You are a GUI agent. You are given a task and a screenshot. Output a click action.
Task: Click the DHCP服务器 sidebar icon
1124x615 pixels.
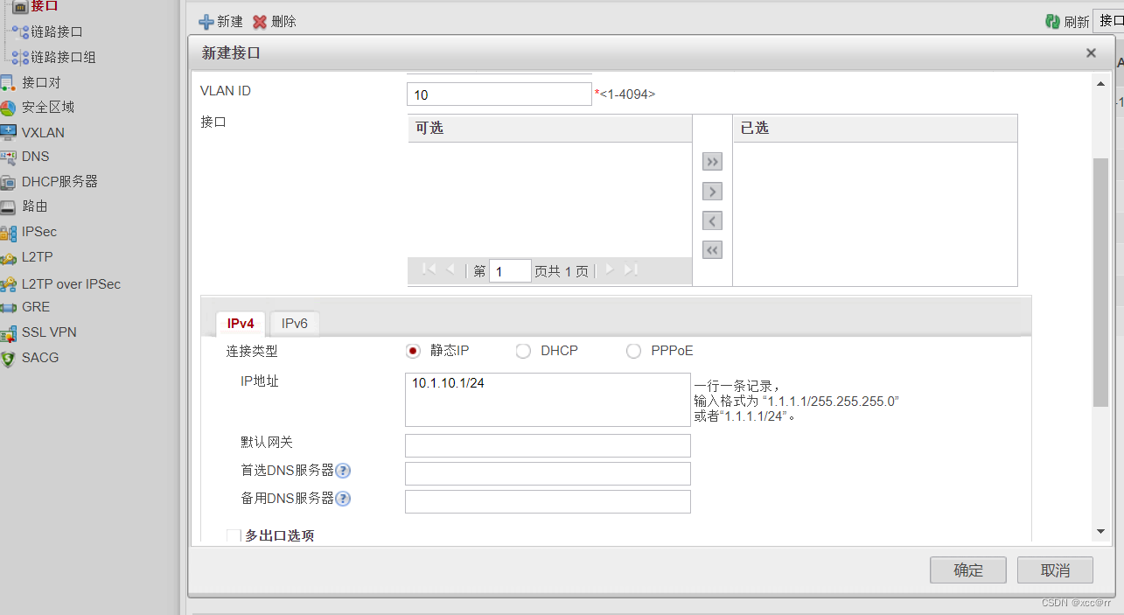[8, 182]
